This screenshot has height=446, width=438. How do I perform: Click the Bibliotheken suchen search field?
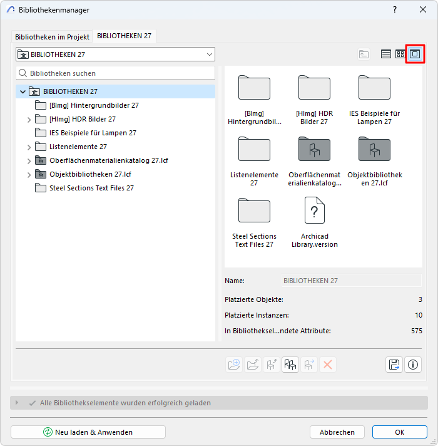[115, 73]
